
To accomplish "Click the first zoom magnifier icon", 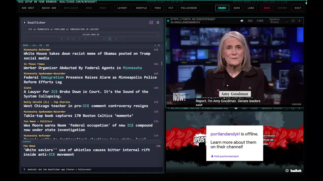I will (68, 39).
